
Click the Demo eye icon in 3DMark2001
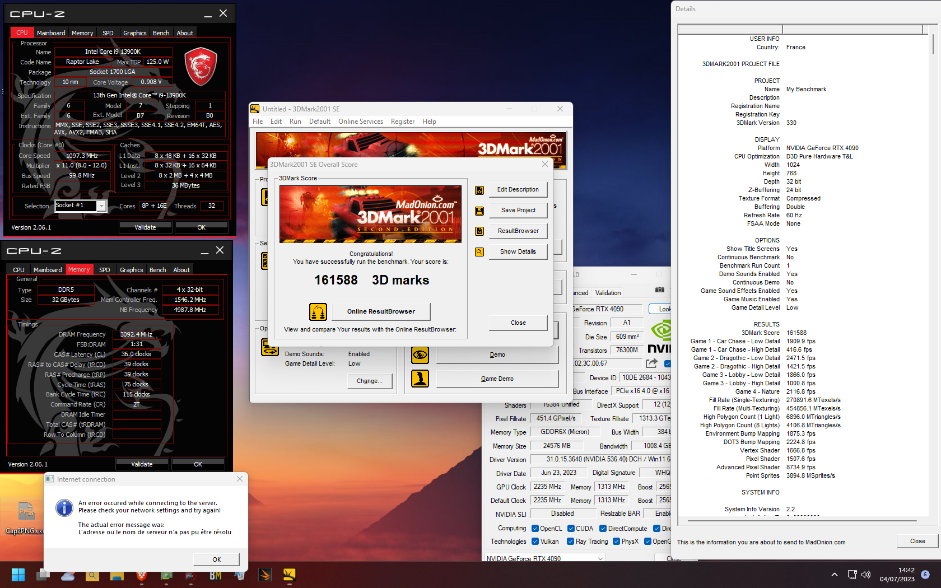pos(420,354)
